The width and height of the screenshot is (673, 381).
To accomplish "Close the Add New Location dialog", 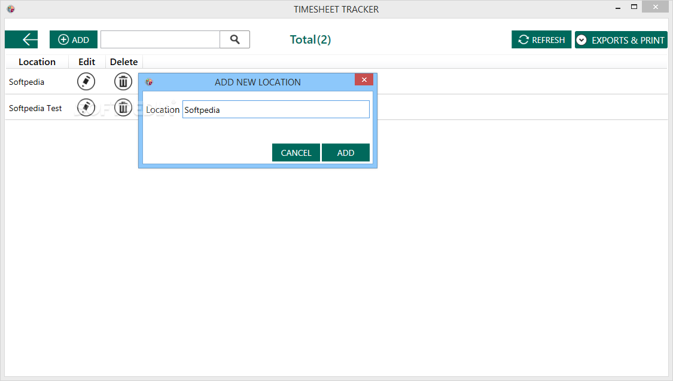I will click(x=364, y=79).
